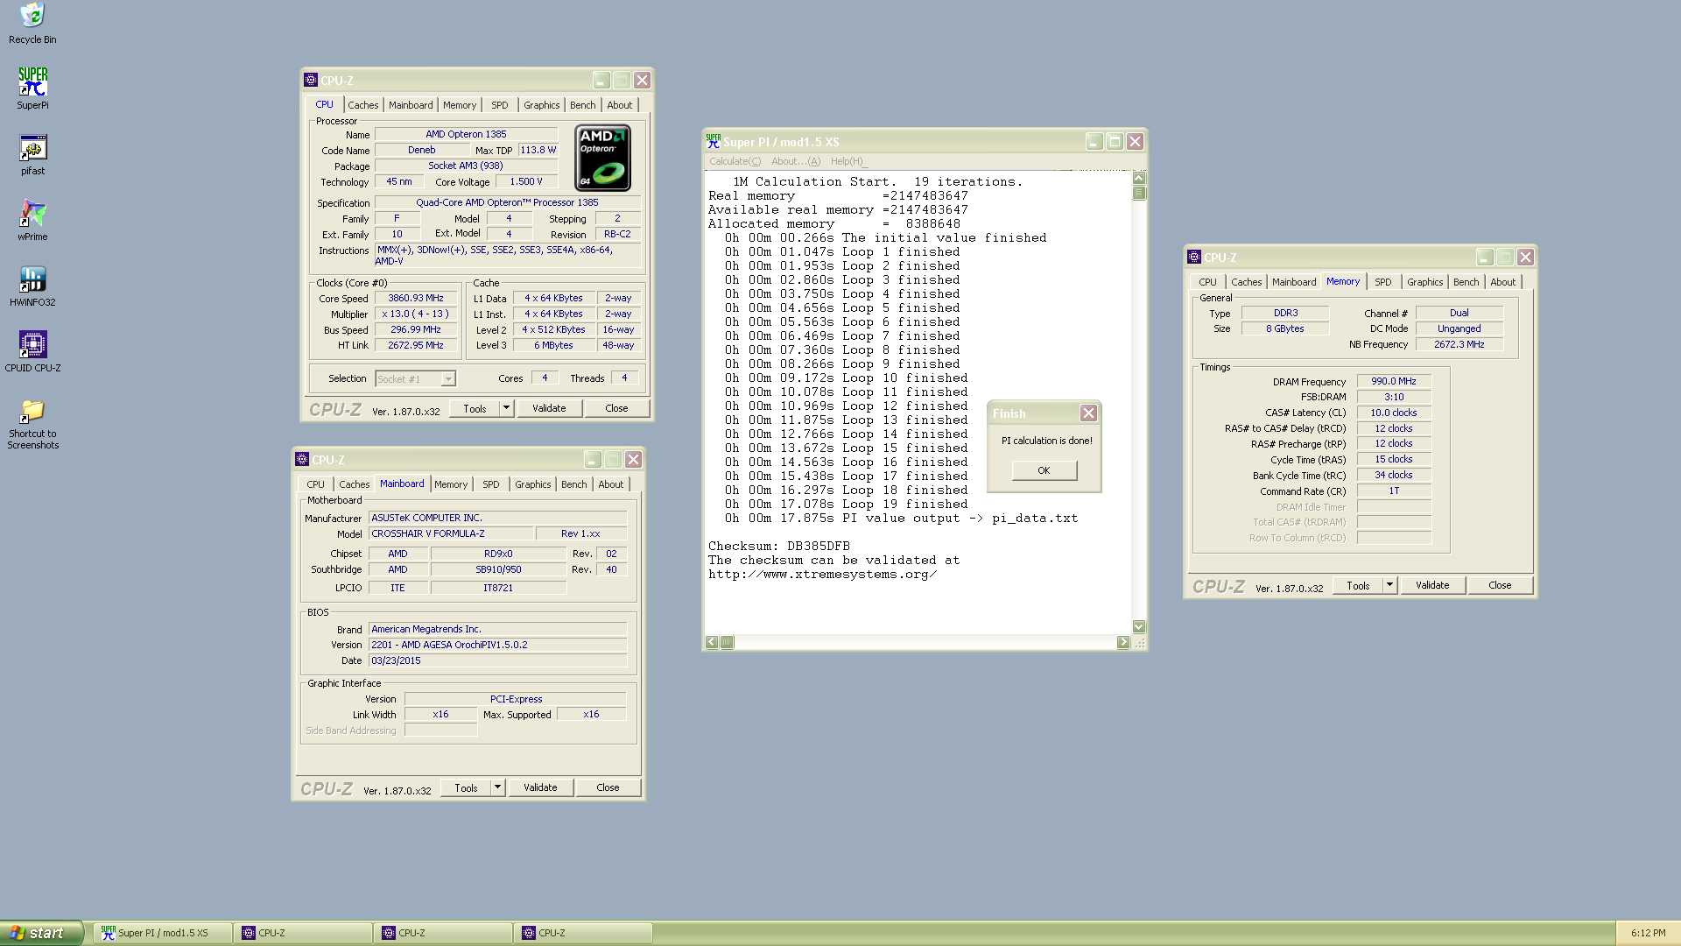
Task: Click Tools button in CPU-Z CPU window
Action: 475,408
